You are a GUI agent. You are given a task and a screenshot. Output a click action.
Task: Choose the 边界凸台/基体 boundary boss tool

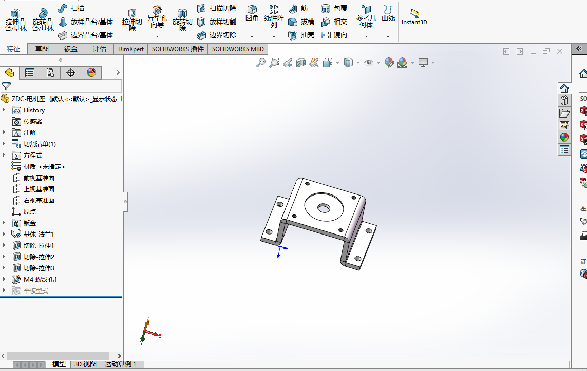pos(86,35)
